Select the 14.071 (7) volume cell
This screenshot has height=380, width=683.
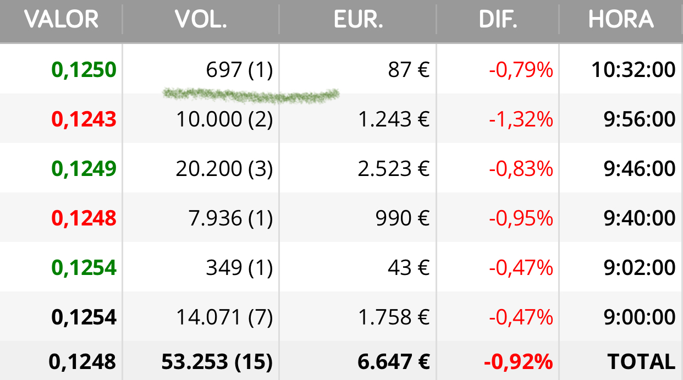tap(224, 317)
